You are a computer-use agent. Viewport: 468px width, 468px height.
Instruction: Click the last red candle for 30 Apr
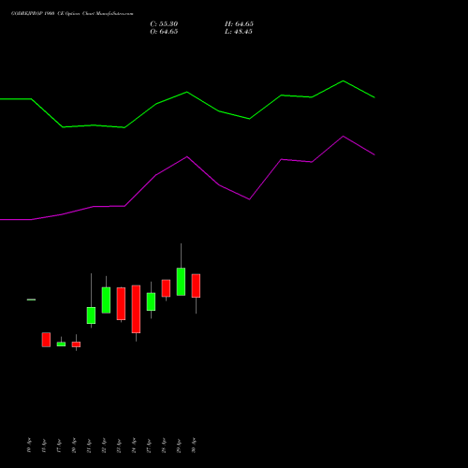coord(196,285)
